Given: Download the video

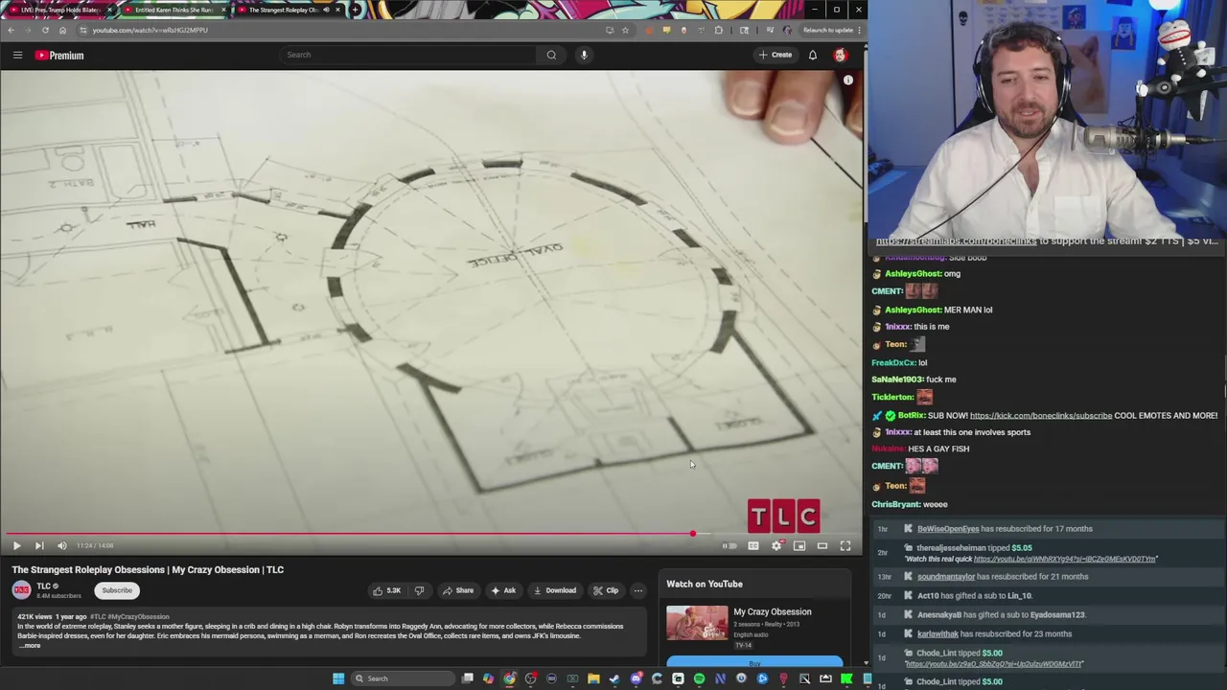Looking at the screenshot, I should (555, 590).
